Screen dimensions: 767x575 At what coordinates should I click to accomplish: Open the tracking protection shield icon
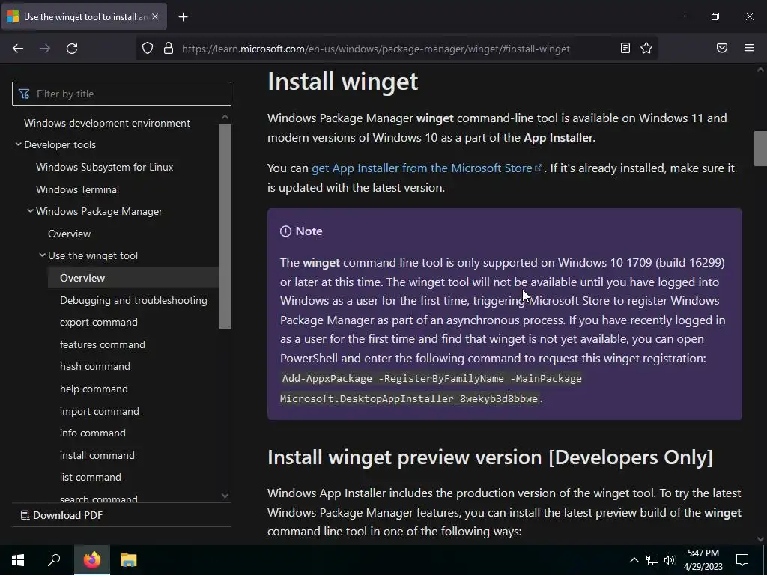coord(148,49)
